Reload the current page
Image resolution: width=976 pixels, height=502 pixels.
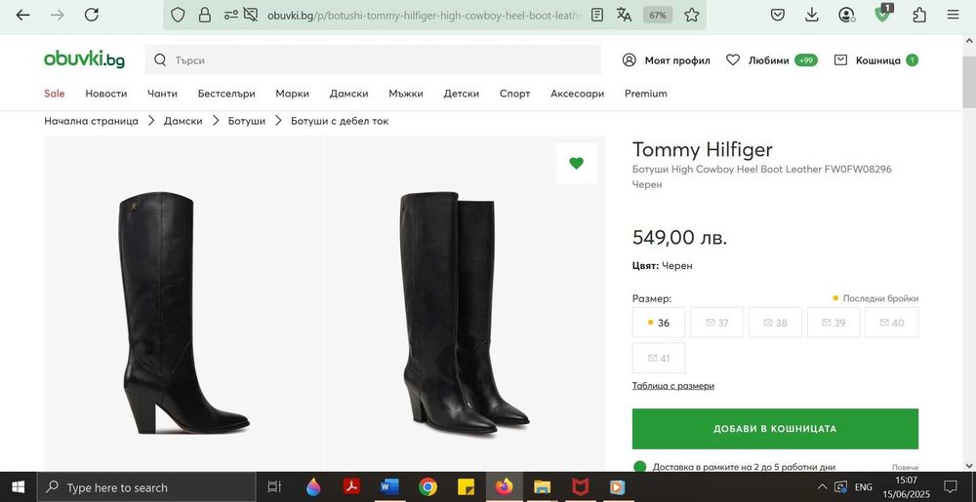pyautogui.click(x=92, y=15)
